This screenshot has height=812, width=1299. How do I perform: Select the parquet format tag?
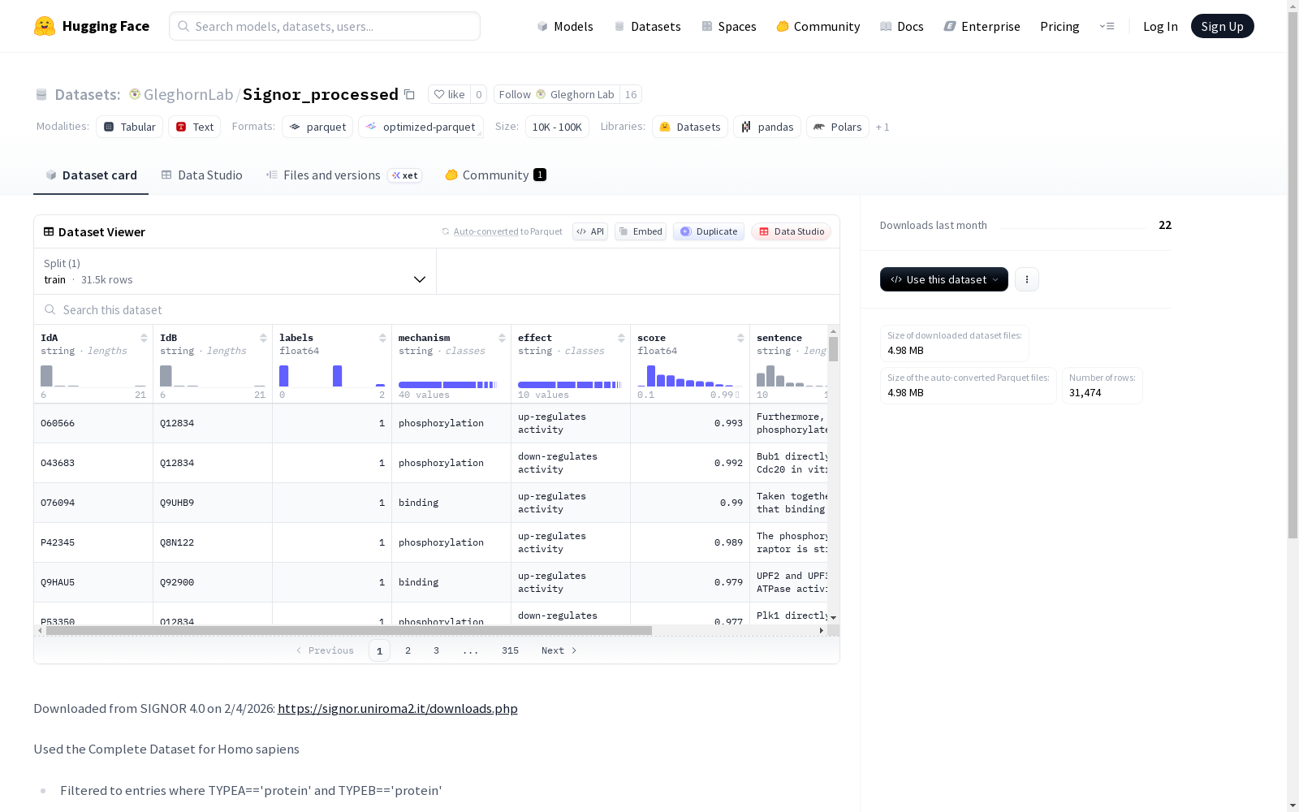317,127
